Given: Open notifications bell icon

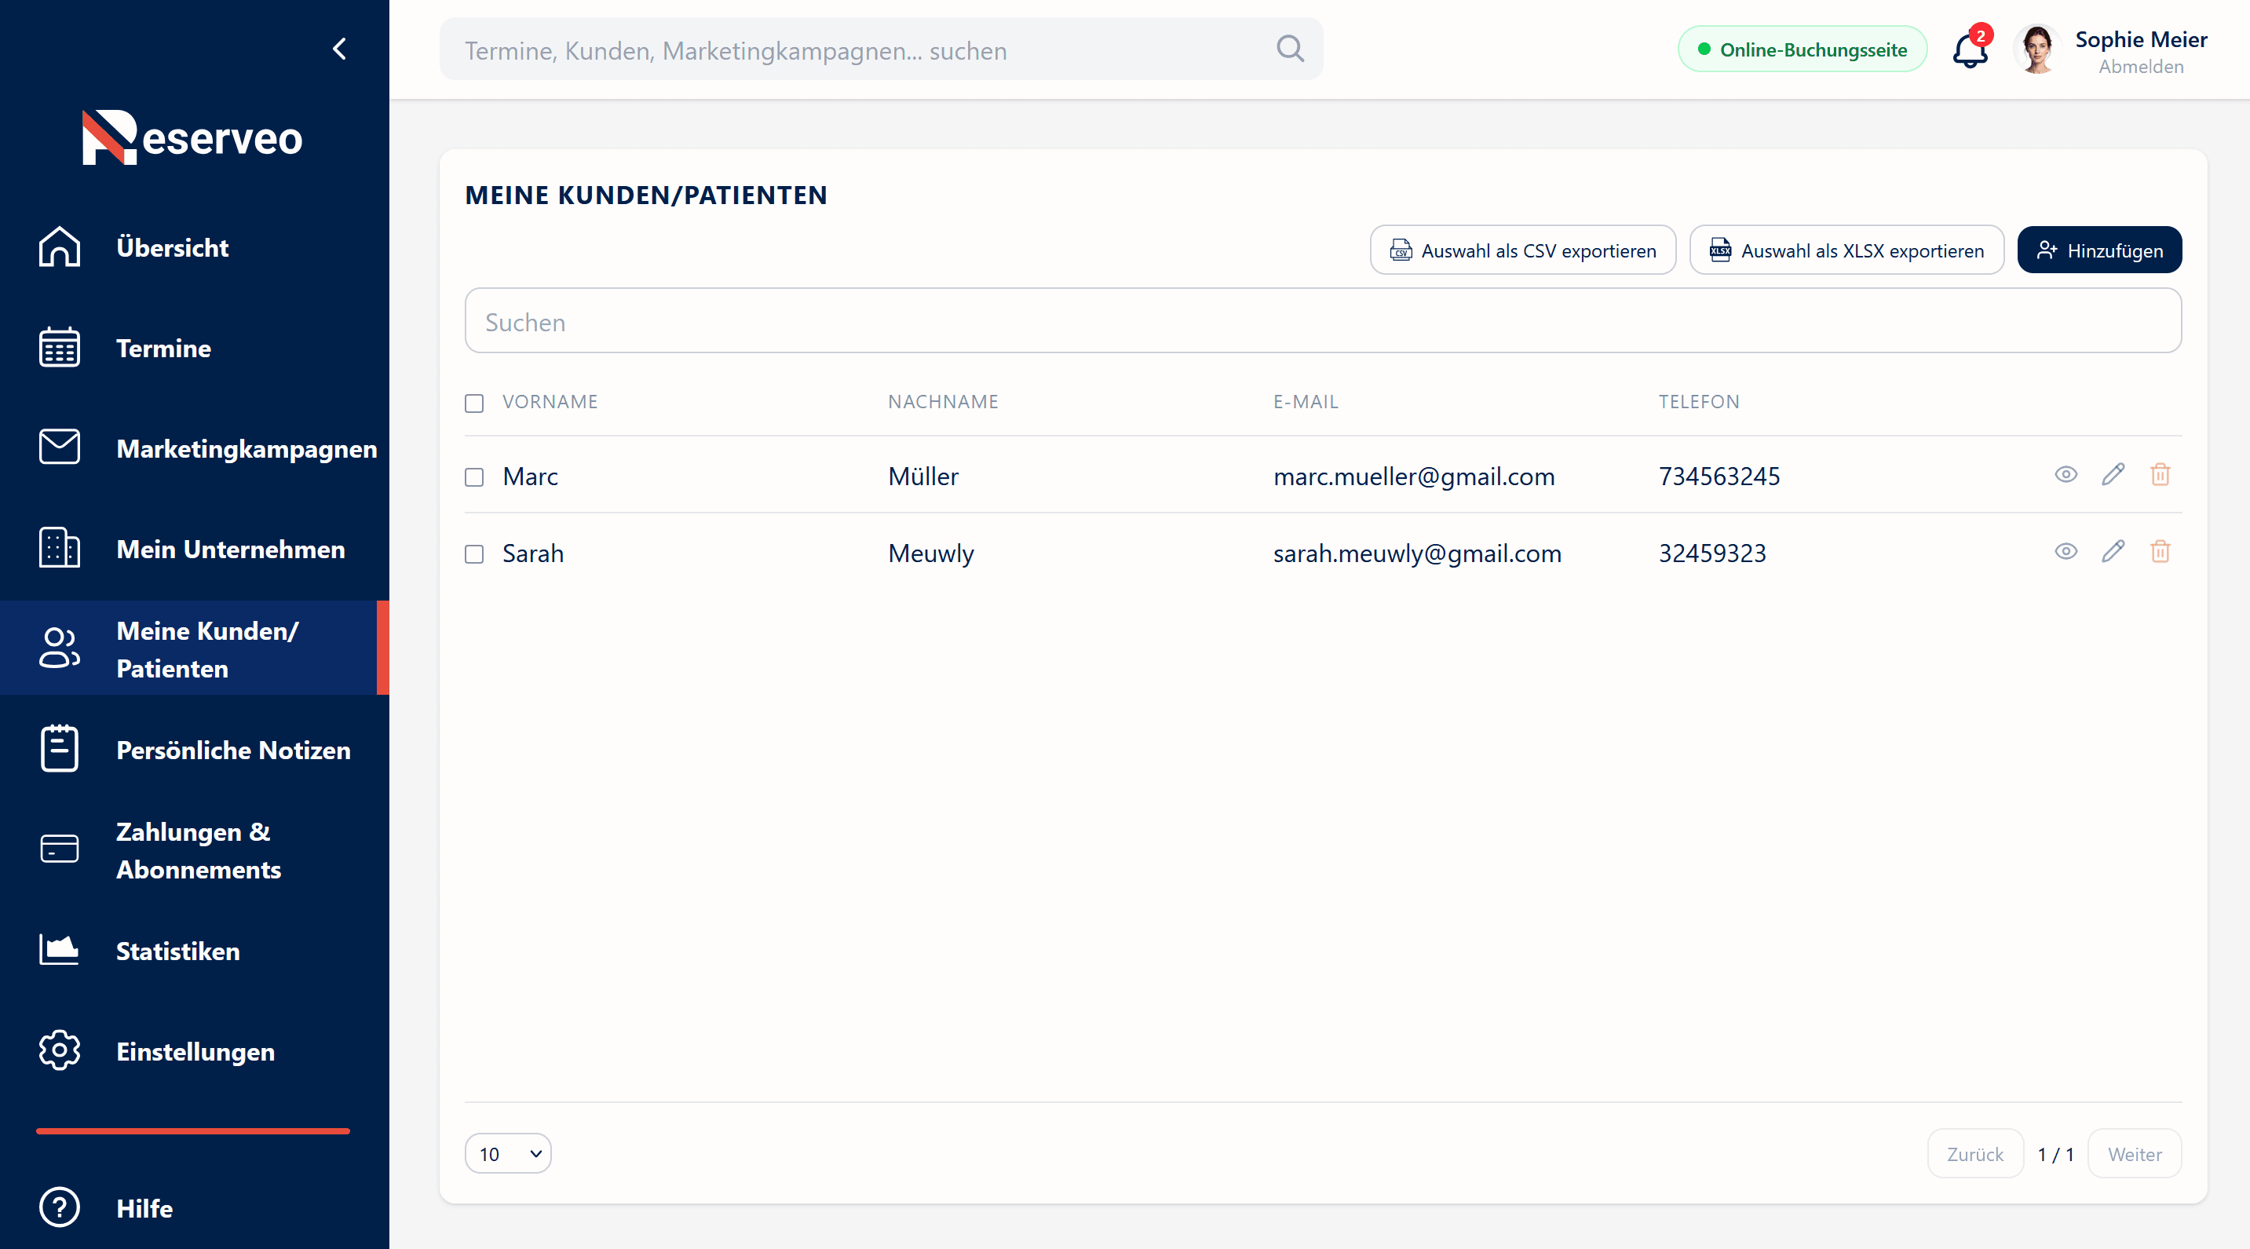Looking at the screenshot, I should [x=1970, y=49].
